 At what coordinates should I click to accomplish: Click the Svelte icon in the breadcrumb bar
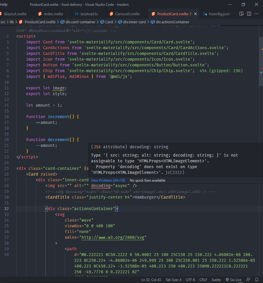(20, 22)
